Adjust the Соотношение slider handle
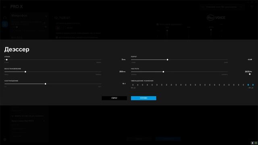This screenshot has width=258, height=145. pyautogui.click(x=46, y=84)
